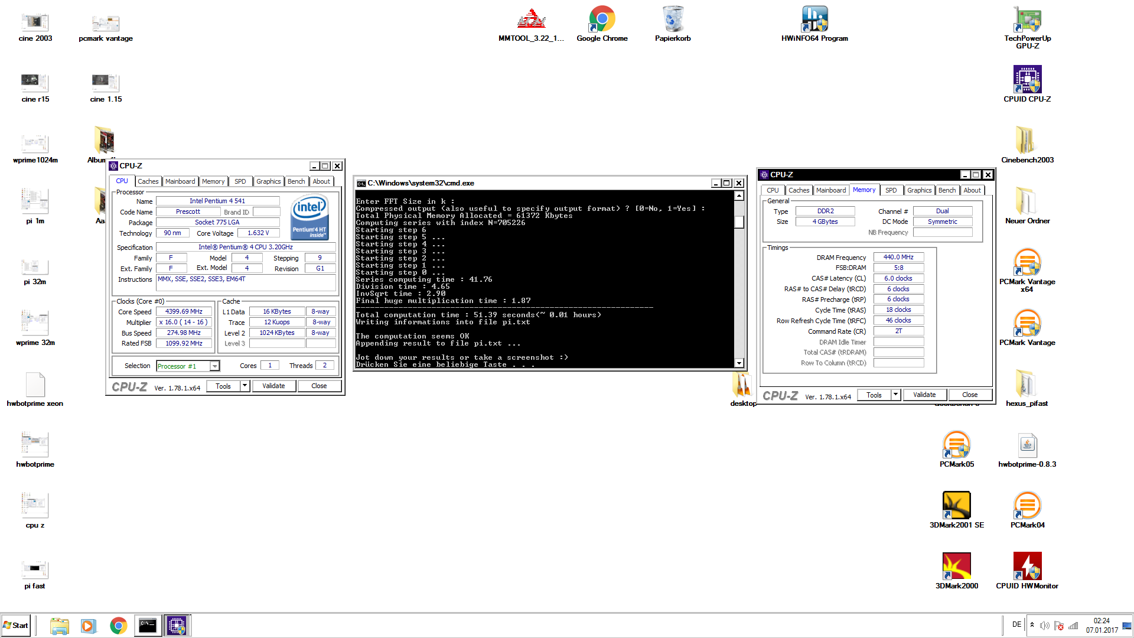Open the pi fast desktop icon

point(35,574)
